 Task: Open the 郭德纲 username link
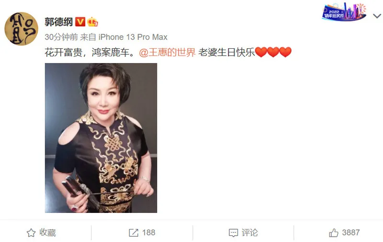pyautogui.click(x=58, y=22)
